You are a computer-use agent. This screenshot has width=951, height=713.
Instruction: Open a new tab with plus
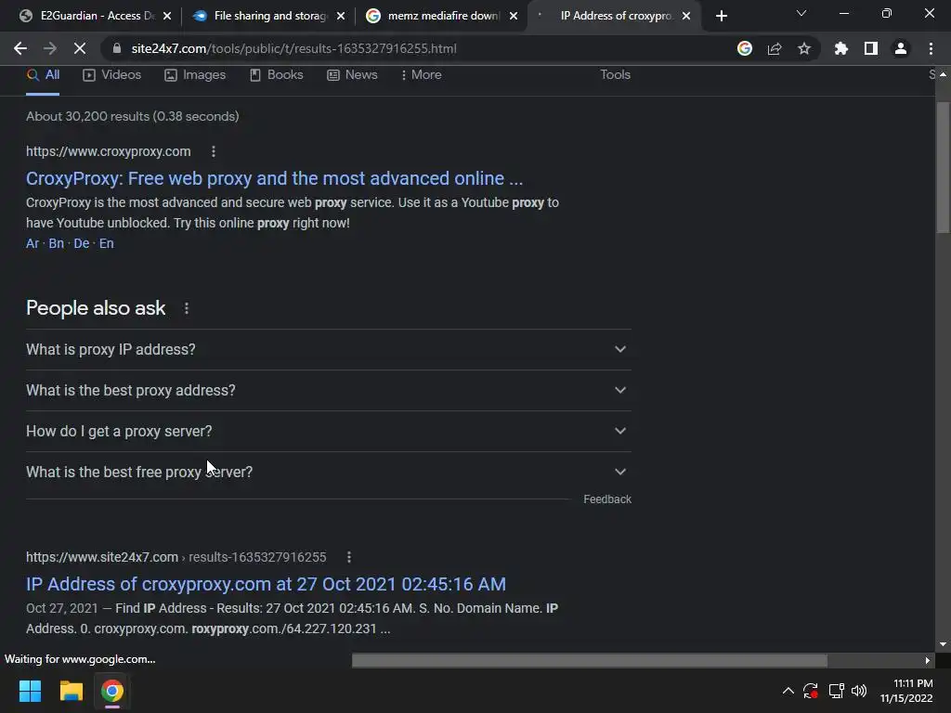721,17
